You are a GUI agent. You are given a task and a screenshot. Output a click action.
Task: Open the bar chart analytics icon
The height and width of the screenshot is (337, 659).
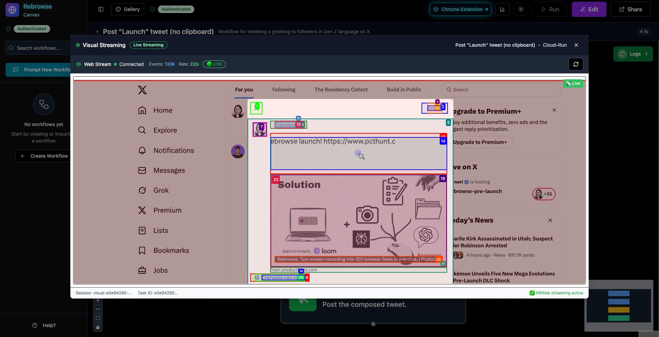502,9
